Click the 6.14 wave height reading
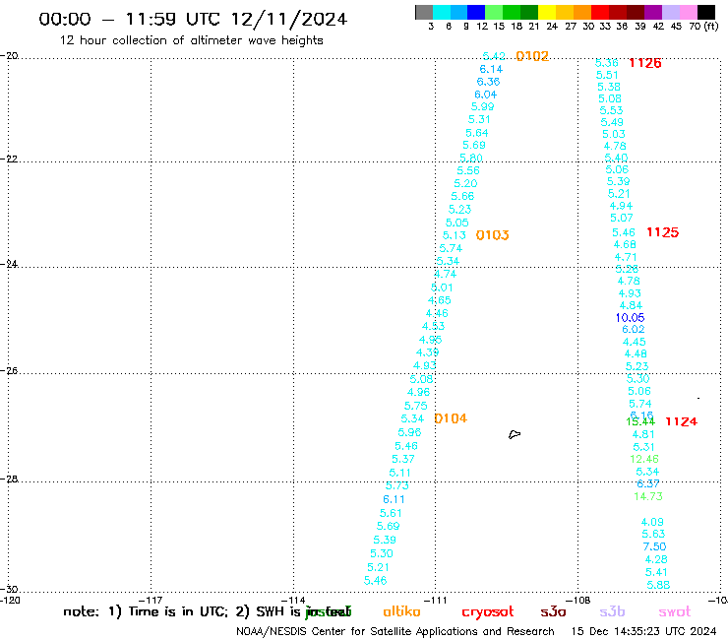 (x=491, y=69)
